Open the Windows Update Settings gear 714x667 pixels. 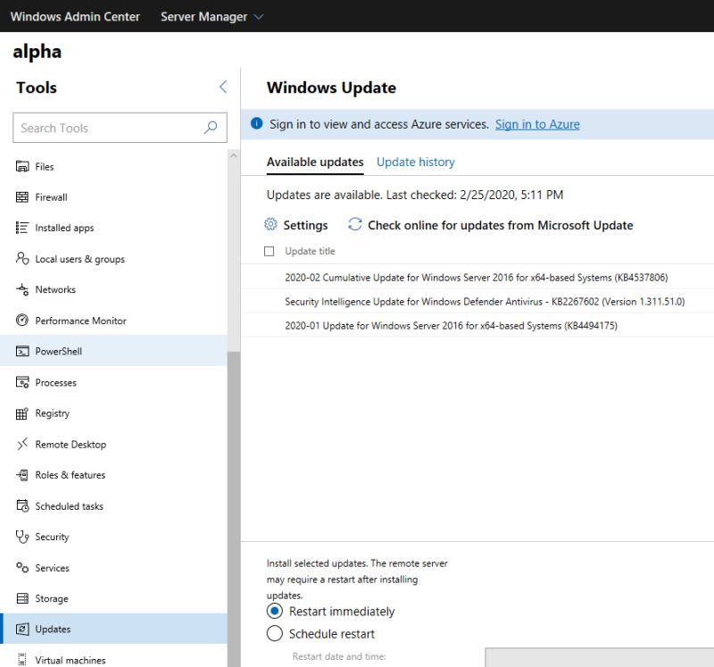295,224
